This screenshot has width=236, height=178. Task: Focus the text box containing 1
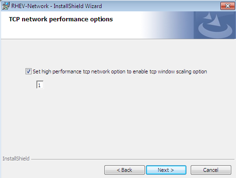(40, 85)
